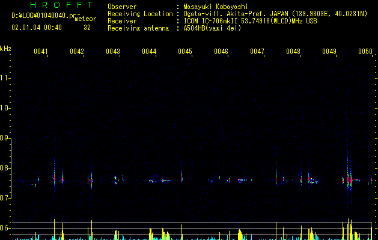Click time marker 0050
This screenshot has height=240, width=378.
tap(365, 52)
